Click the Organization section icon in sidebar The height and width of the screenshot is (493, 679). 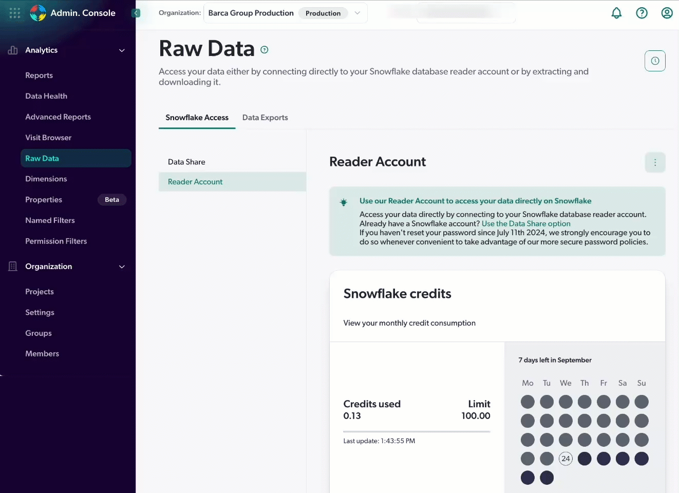pos(12,266)
